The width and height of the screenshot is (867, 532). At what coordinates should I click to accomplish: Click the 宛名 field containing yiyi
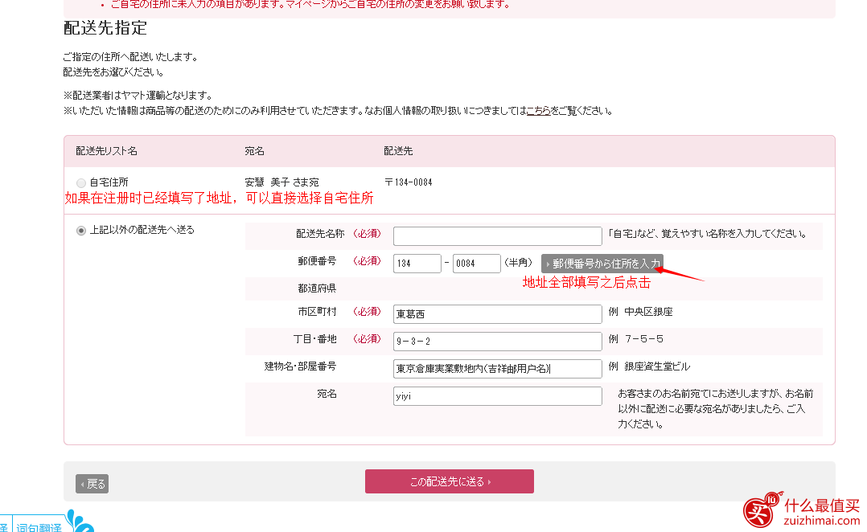click(x=497, y=395)
